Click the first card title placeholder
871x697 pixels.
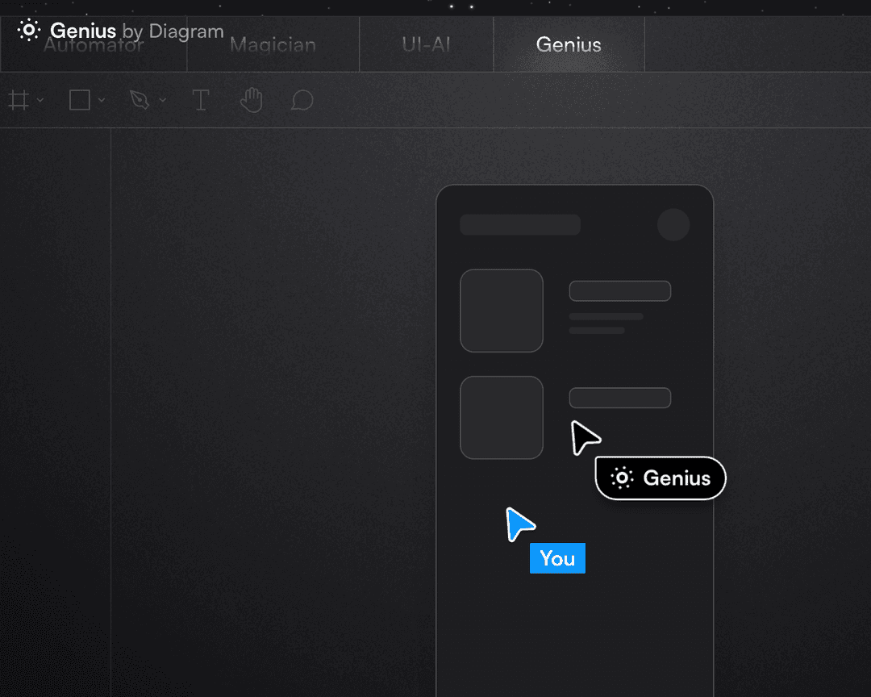tap(620, 291)
